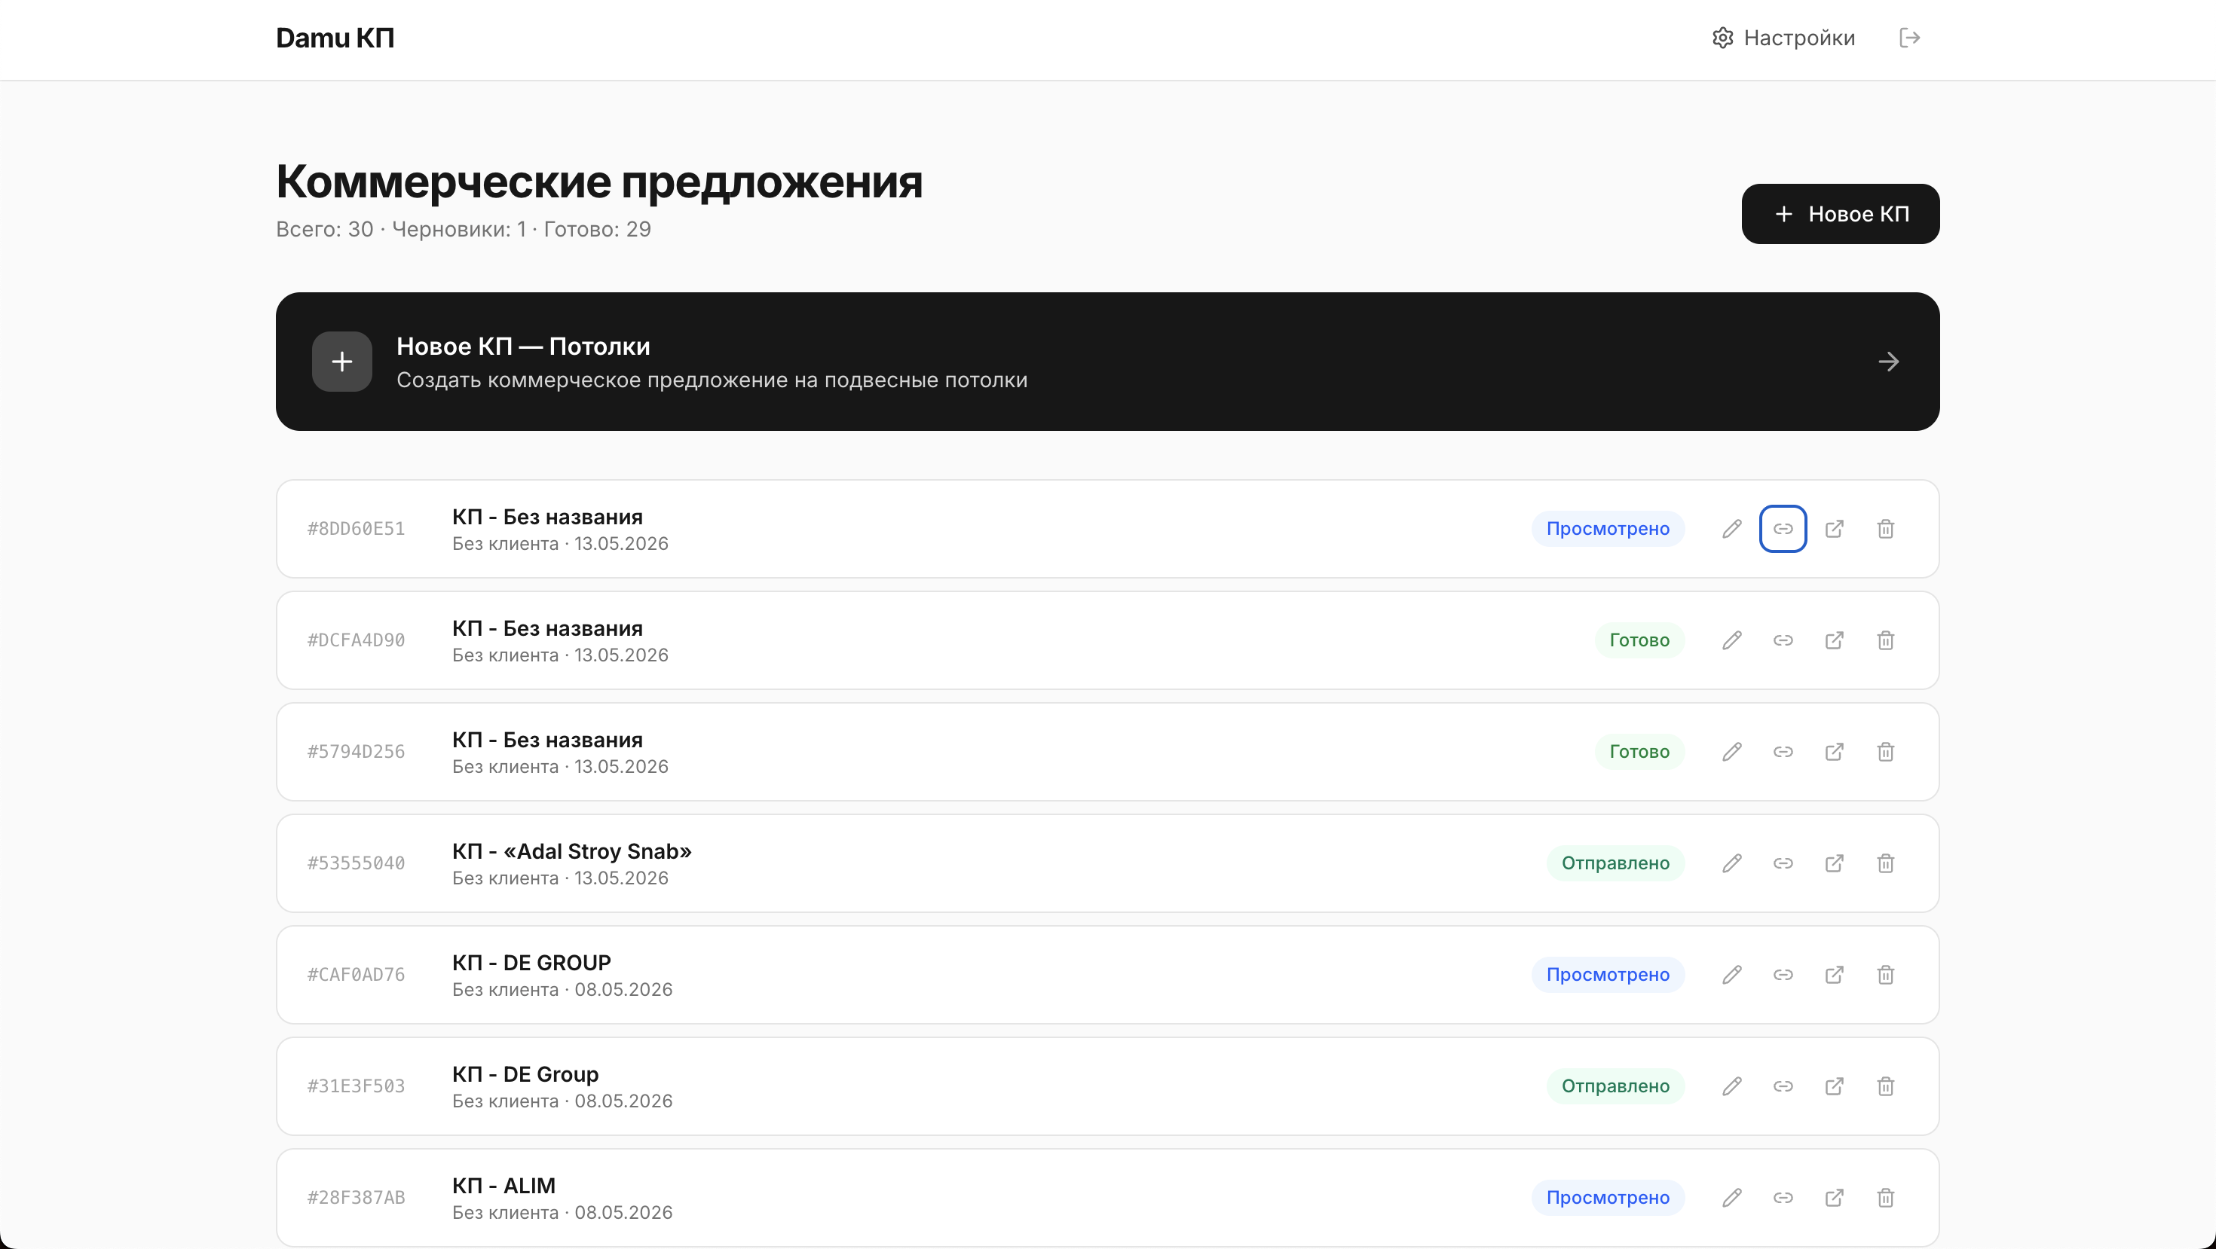This screenshot has width=2216, height=1249.
Task: Open Настройки settings gear
Action: pos(1783,38)
